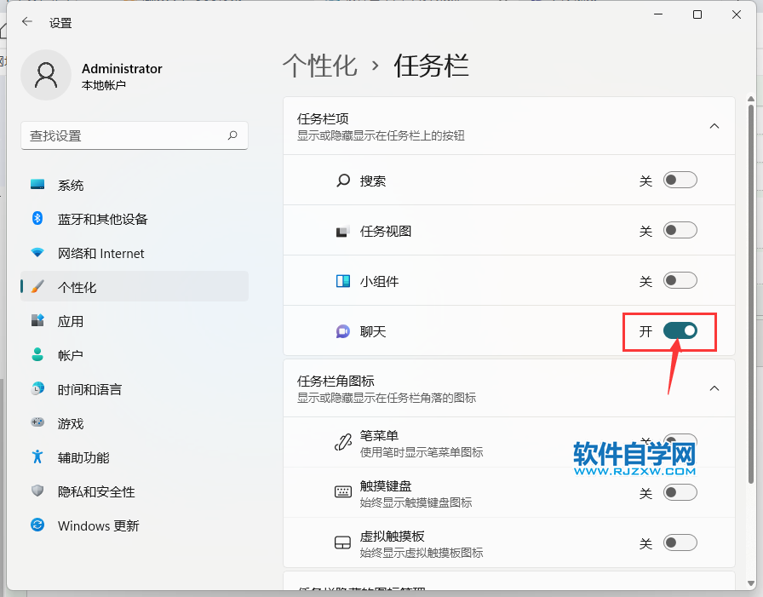Click the 个性化 breadcrumb link
The height and width of the screenshot is (597, 763).
pyautogui.click(x=319, y=66)
